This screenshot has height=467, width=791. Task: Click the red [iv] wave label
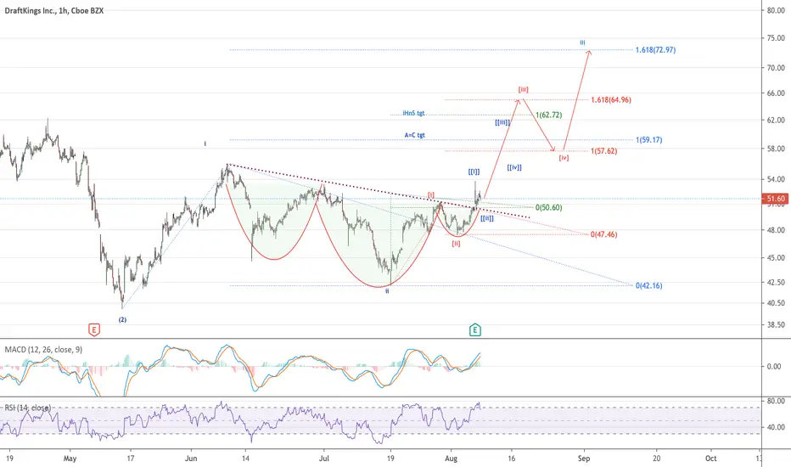coord(564,158)
